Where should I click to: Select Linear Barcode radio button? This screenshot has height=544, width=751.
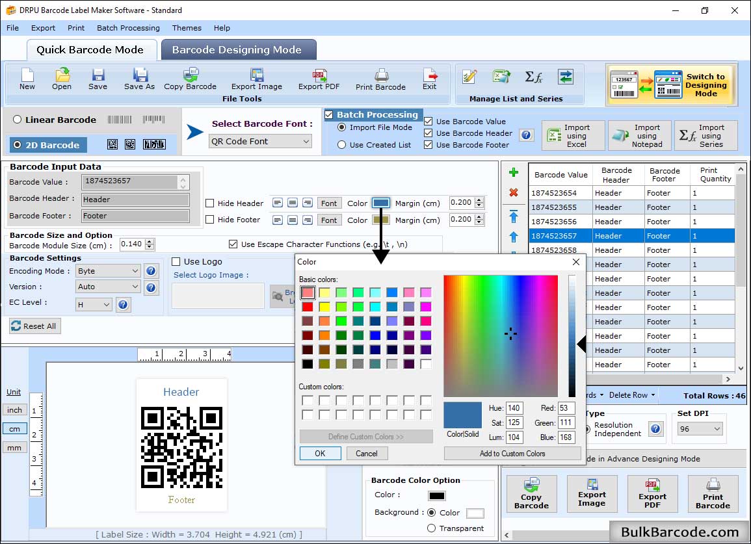(18, 120)
